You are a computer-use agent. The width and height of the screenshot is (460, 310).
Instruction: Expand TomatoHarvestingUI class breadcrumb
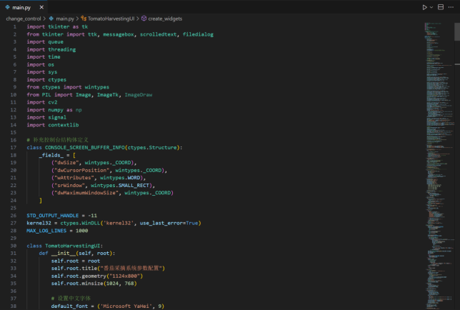pyautogui.click(x=109, y=17)
